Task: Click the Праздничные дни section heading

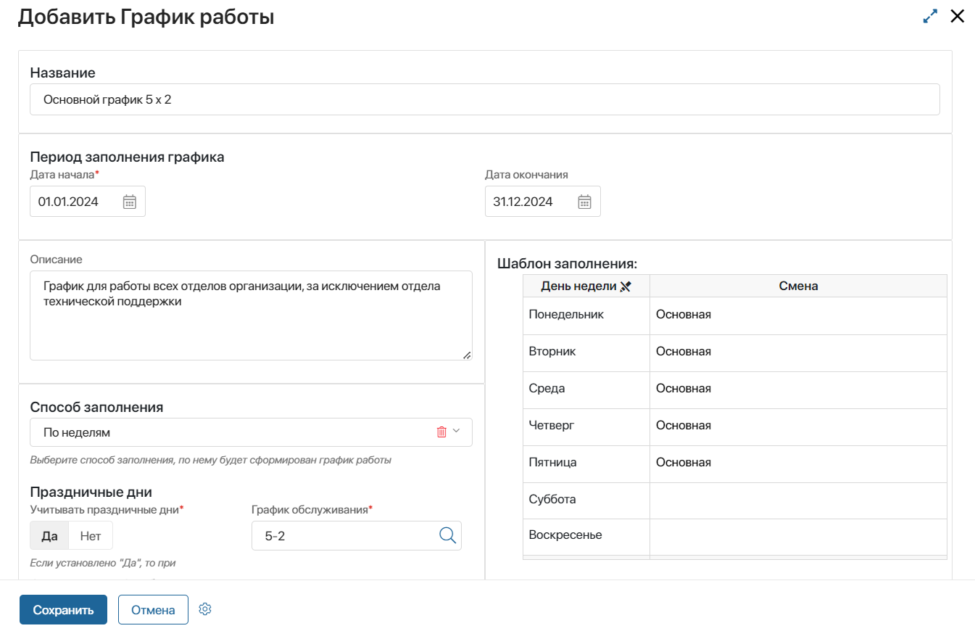Action: tap(91, 492)
